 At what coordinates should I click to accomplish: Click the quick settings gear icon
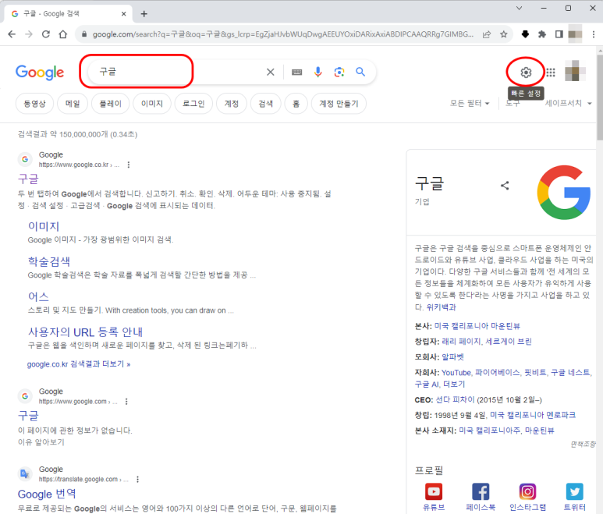click(526, 73)
